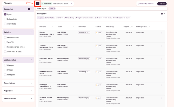Click the search magnifier icon
This screenshot has width=174, height=107.
point(71,4)
